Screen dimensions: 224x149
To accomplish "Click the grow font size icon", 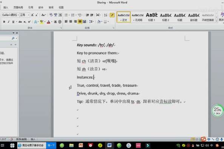I will click(32, 15).
